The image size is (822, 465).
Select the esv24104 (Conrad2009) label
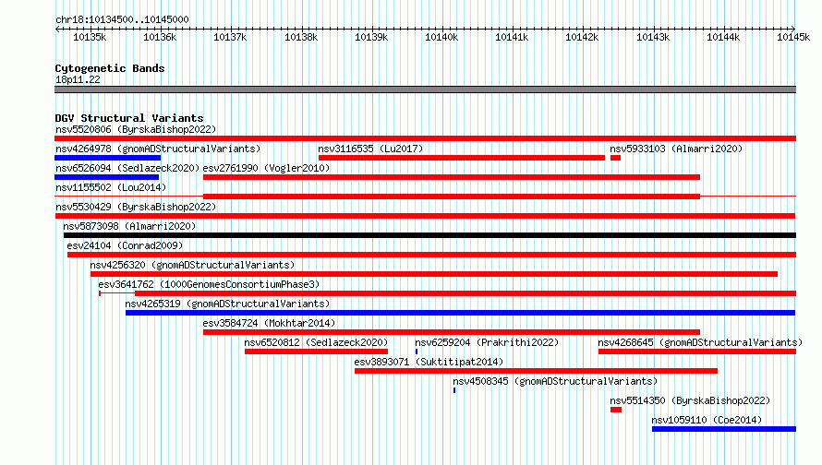[x=125, y=245]
